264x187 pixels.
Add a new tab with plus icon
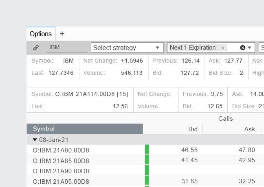(x=62, y=34)
